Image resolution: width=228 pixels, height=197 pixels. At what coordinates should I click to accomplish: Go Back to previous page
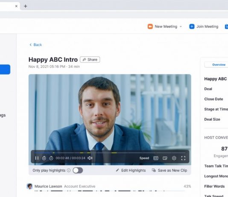point(35,45)
